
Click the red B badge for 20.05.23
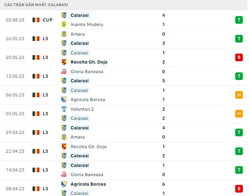pyautogui.click(x=239, y=57)
